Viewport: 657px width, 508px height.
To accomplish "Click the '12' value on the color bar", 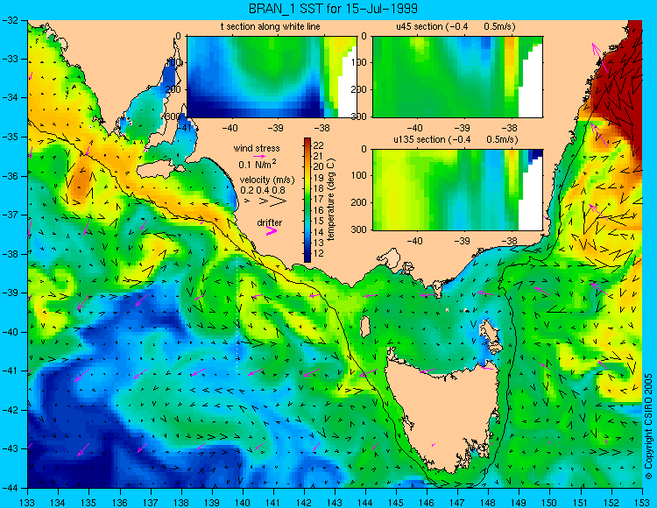I will pos(319,253).
